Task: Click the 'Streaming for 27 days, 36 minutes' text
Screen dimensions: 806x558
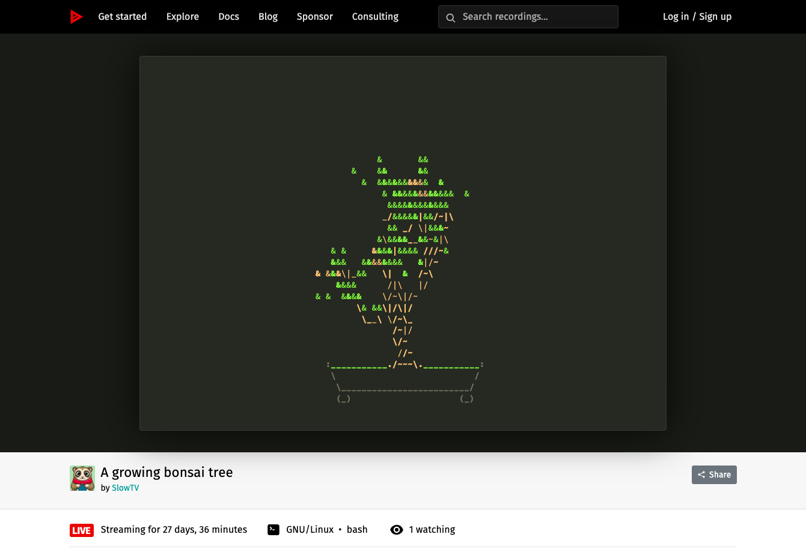Action: pos(174,530)
